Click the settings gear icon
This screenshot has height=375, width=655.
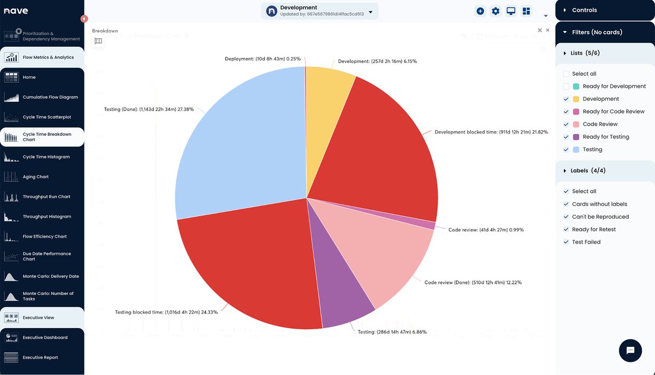(495, 10)
